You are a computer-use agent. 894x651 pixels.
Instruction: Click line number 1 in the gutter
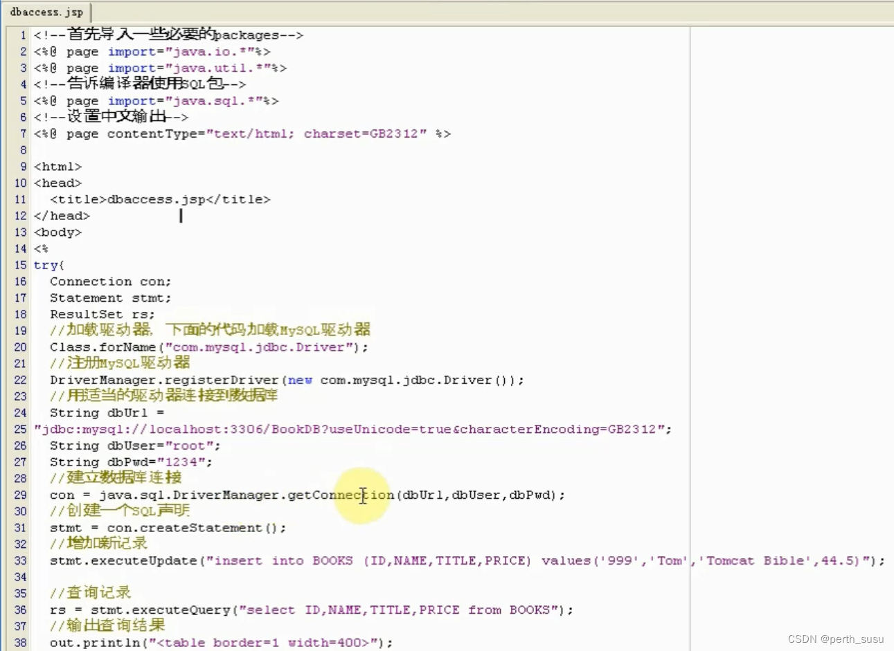[23, 35]
